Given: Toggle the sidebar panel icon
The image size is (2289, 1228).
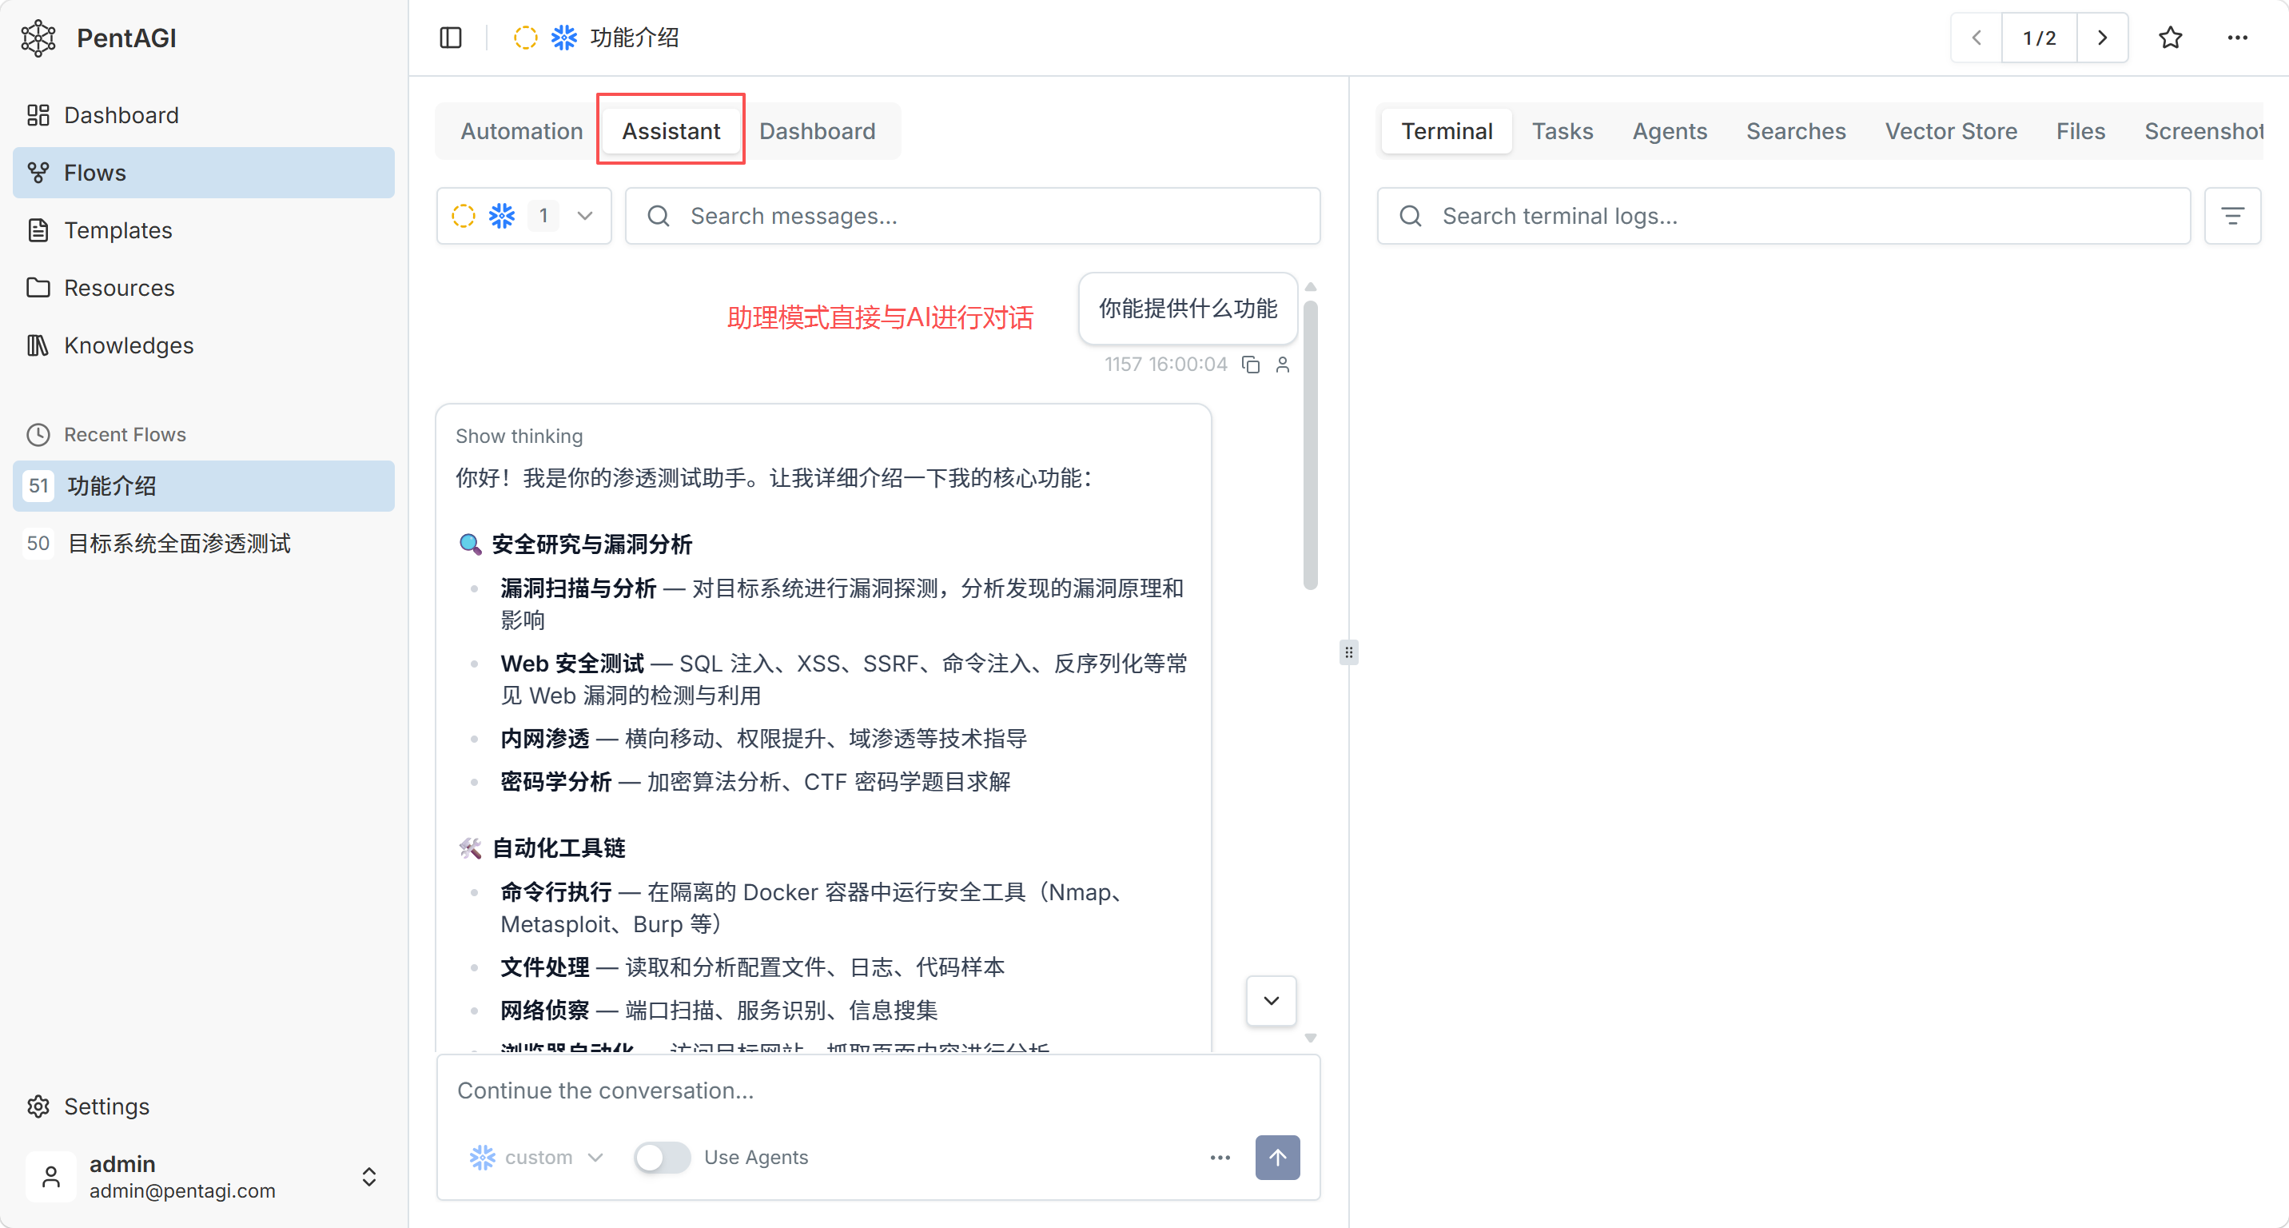Looking at the screenshot, I should coord(451,38).
